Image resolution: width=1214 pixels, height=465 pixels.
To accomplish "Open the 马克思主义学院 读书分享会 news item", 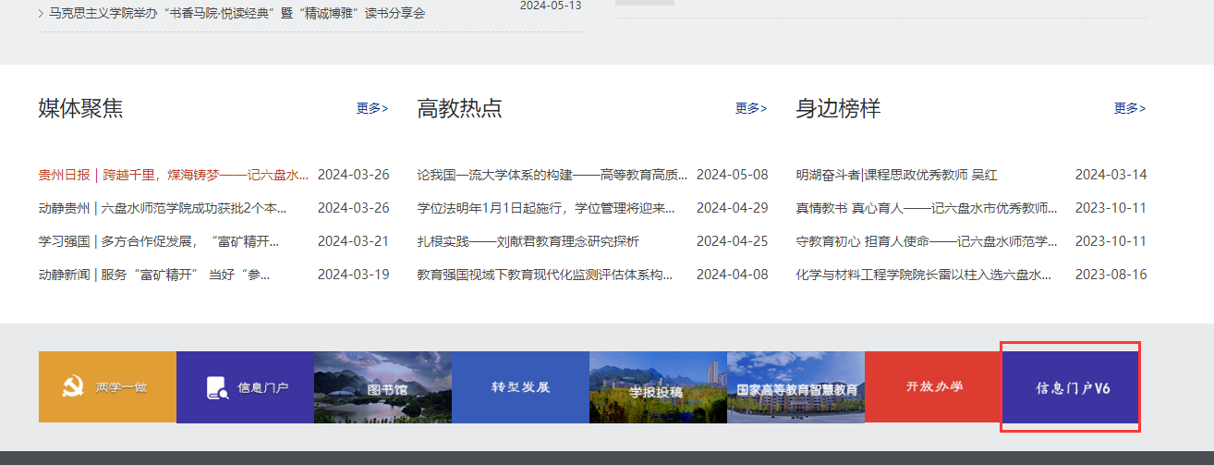I will pos(237,14).
